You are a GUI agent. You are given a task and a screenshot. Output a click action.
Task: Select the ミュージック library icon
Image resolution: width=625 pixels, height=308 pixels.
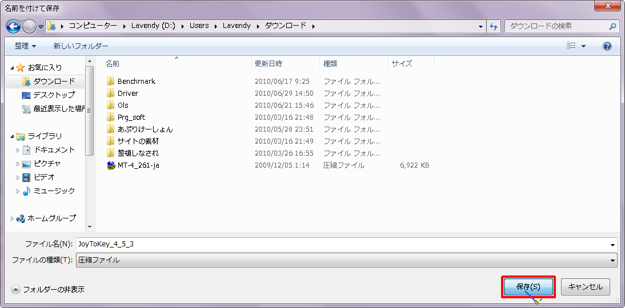[26, 191]
